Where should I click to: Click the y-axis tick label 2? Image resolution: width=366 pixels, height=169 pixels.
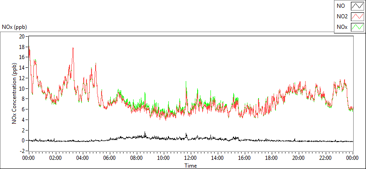pos(24,130)
